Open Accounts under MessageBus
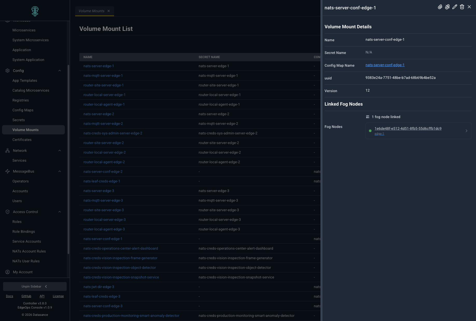Image resolution: width=476 pixels, height=321 pixels. click(20, 191)
